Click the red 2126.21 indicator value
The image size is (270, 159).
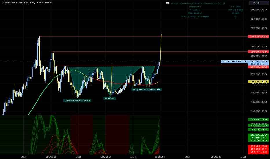[258, 149]
